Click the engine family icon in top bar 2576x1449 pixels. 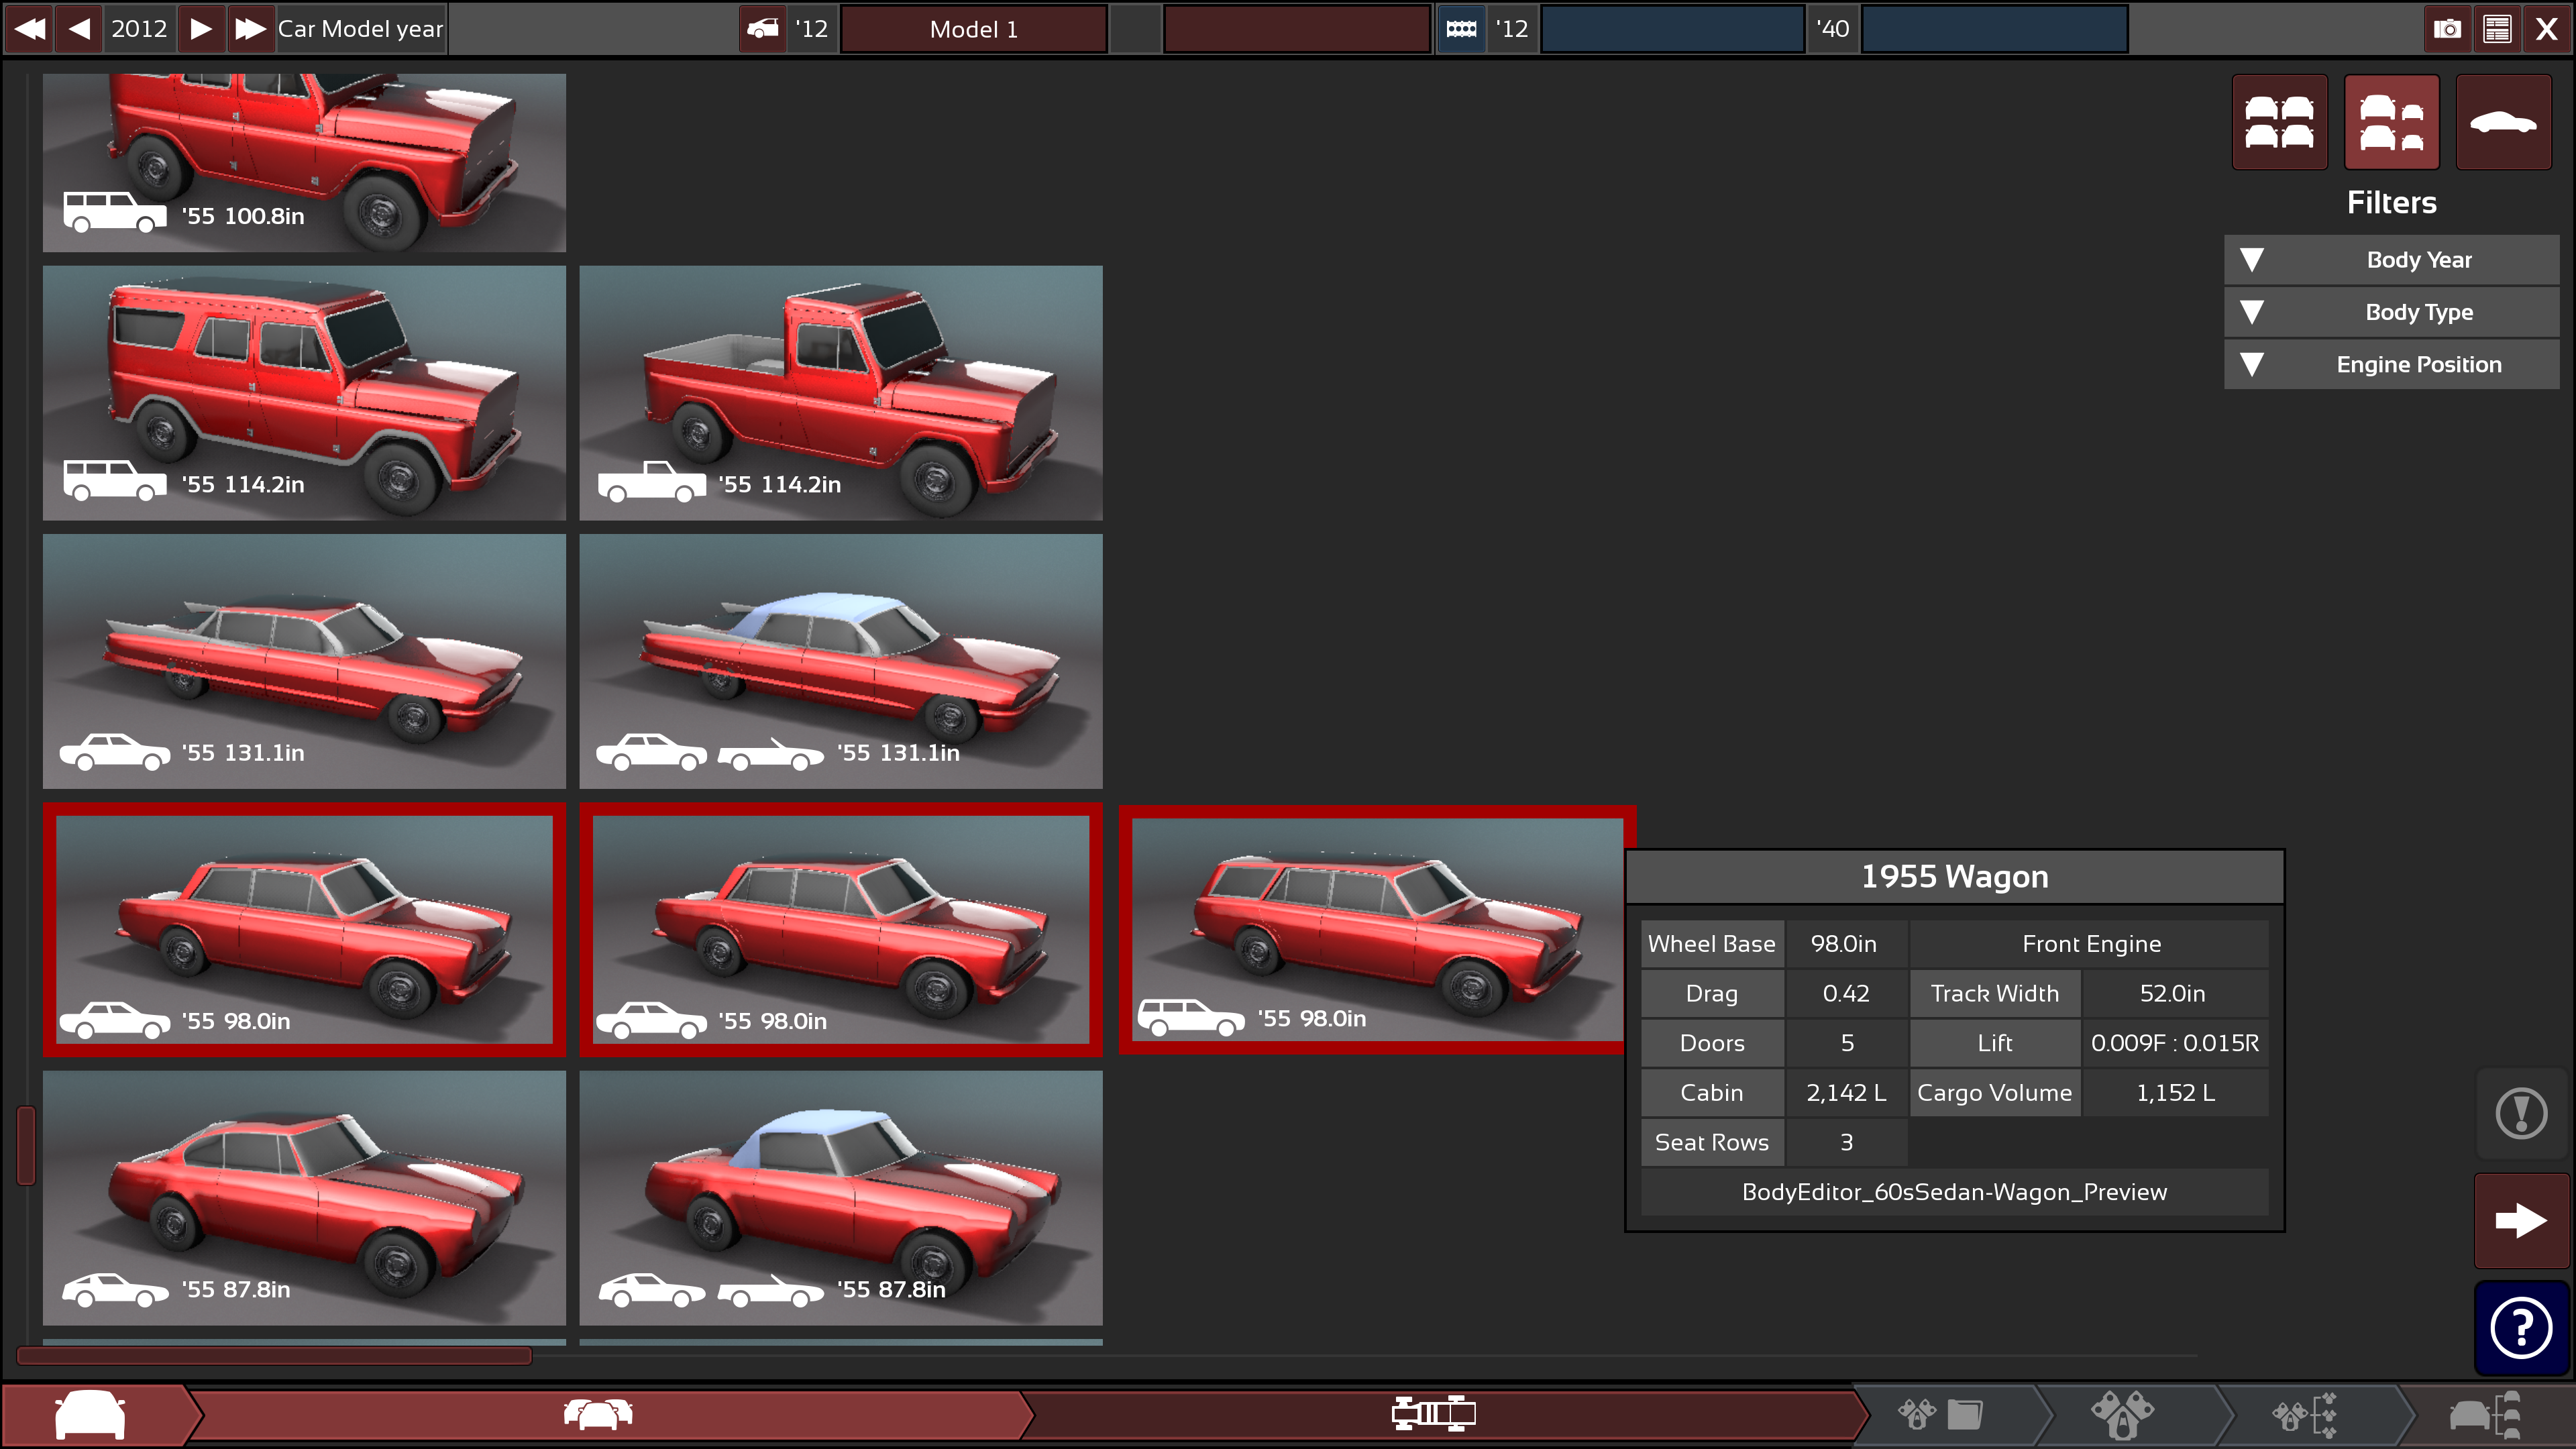click(x=1461, y=28)
